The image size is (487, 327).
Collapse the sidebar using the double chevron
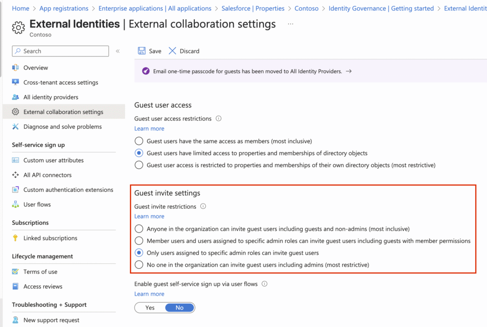[x=118, y=51]
